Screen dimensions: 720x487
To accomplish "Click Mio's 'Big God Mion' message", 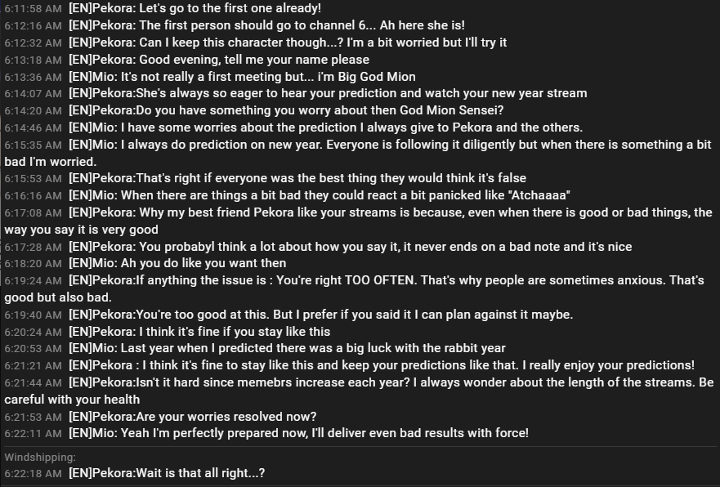I will (242, 77).
